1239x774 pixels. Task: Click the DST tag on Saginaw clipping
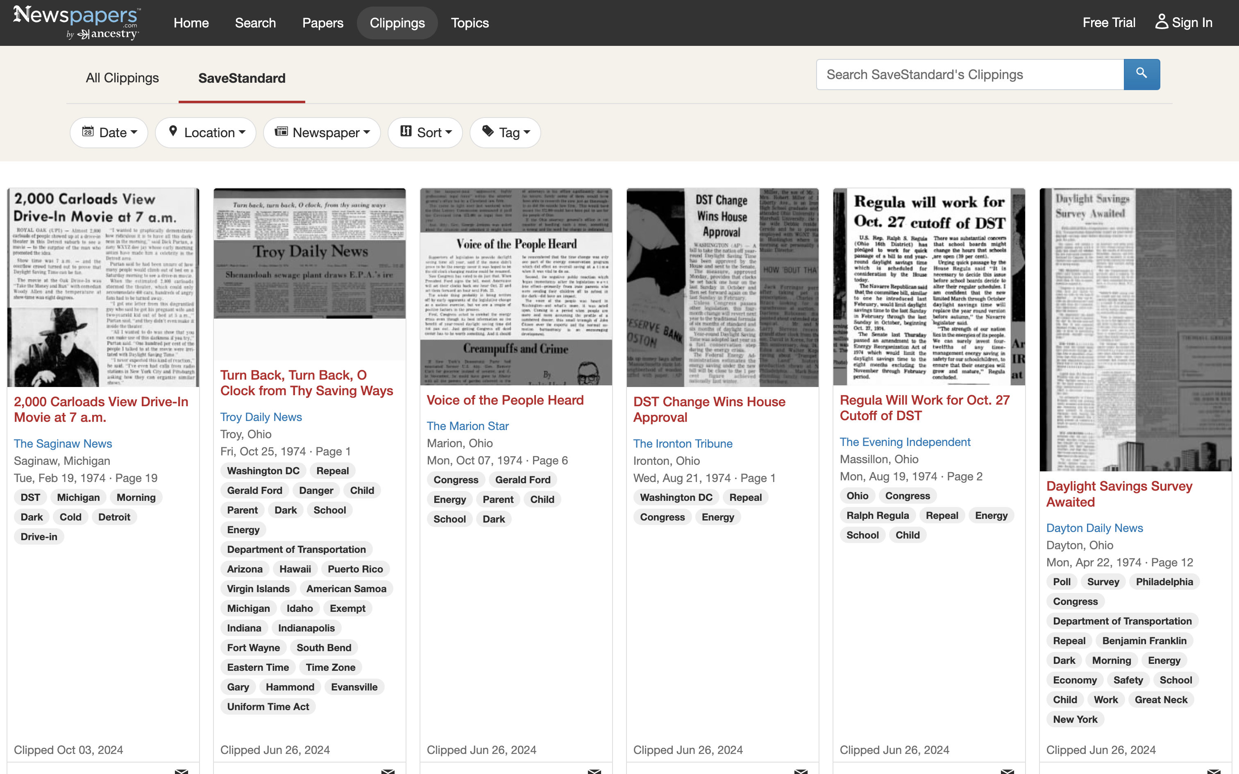coord(30,498)
